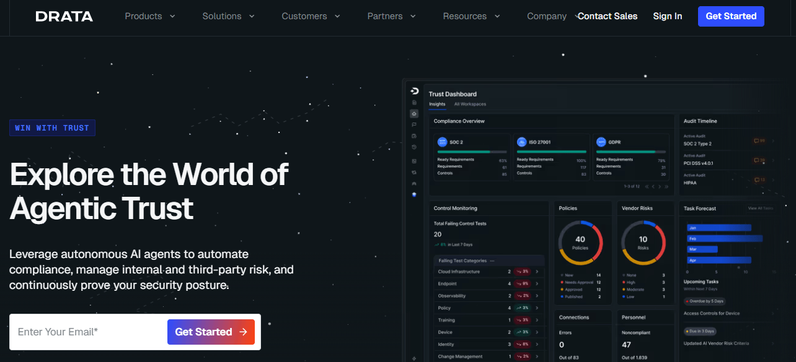Click the GDPR framework badge icon

coord(601,142)
